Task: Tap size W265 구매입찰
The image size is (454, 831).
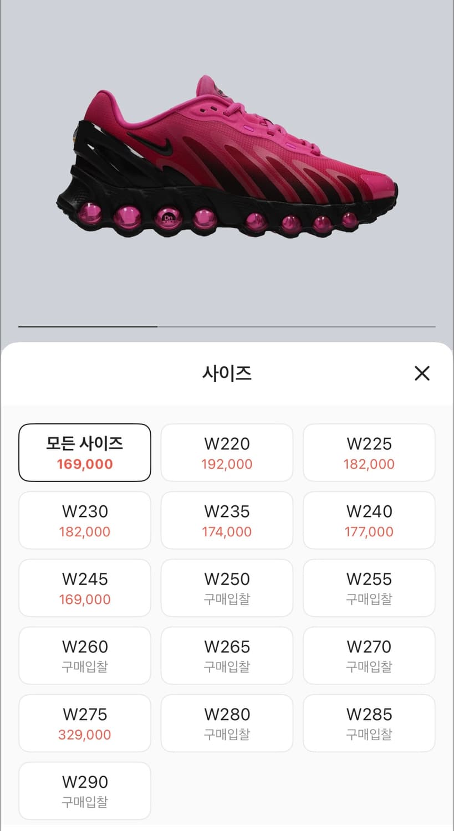Action: tap(227, 655)
